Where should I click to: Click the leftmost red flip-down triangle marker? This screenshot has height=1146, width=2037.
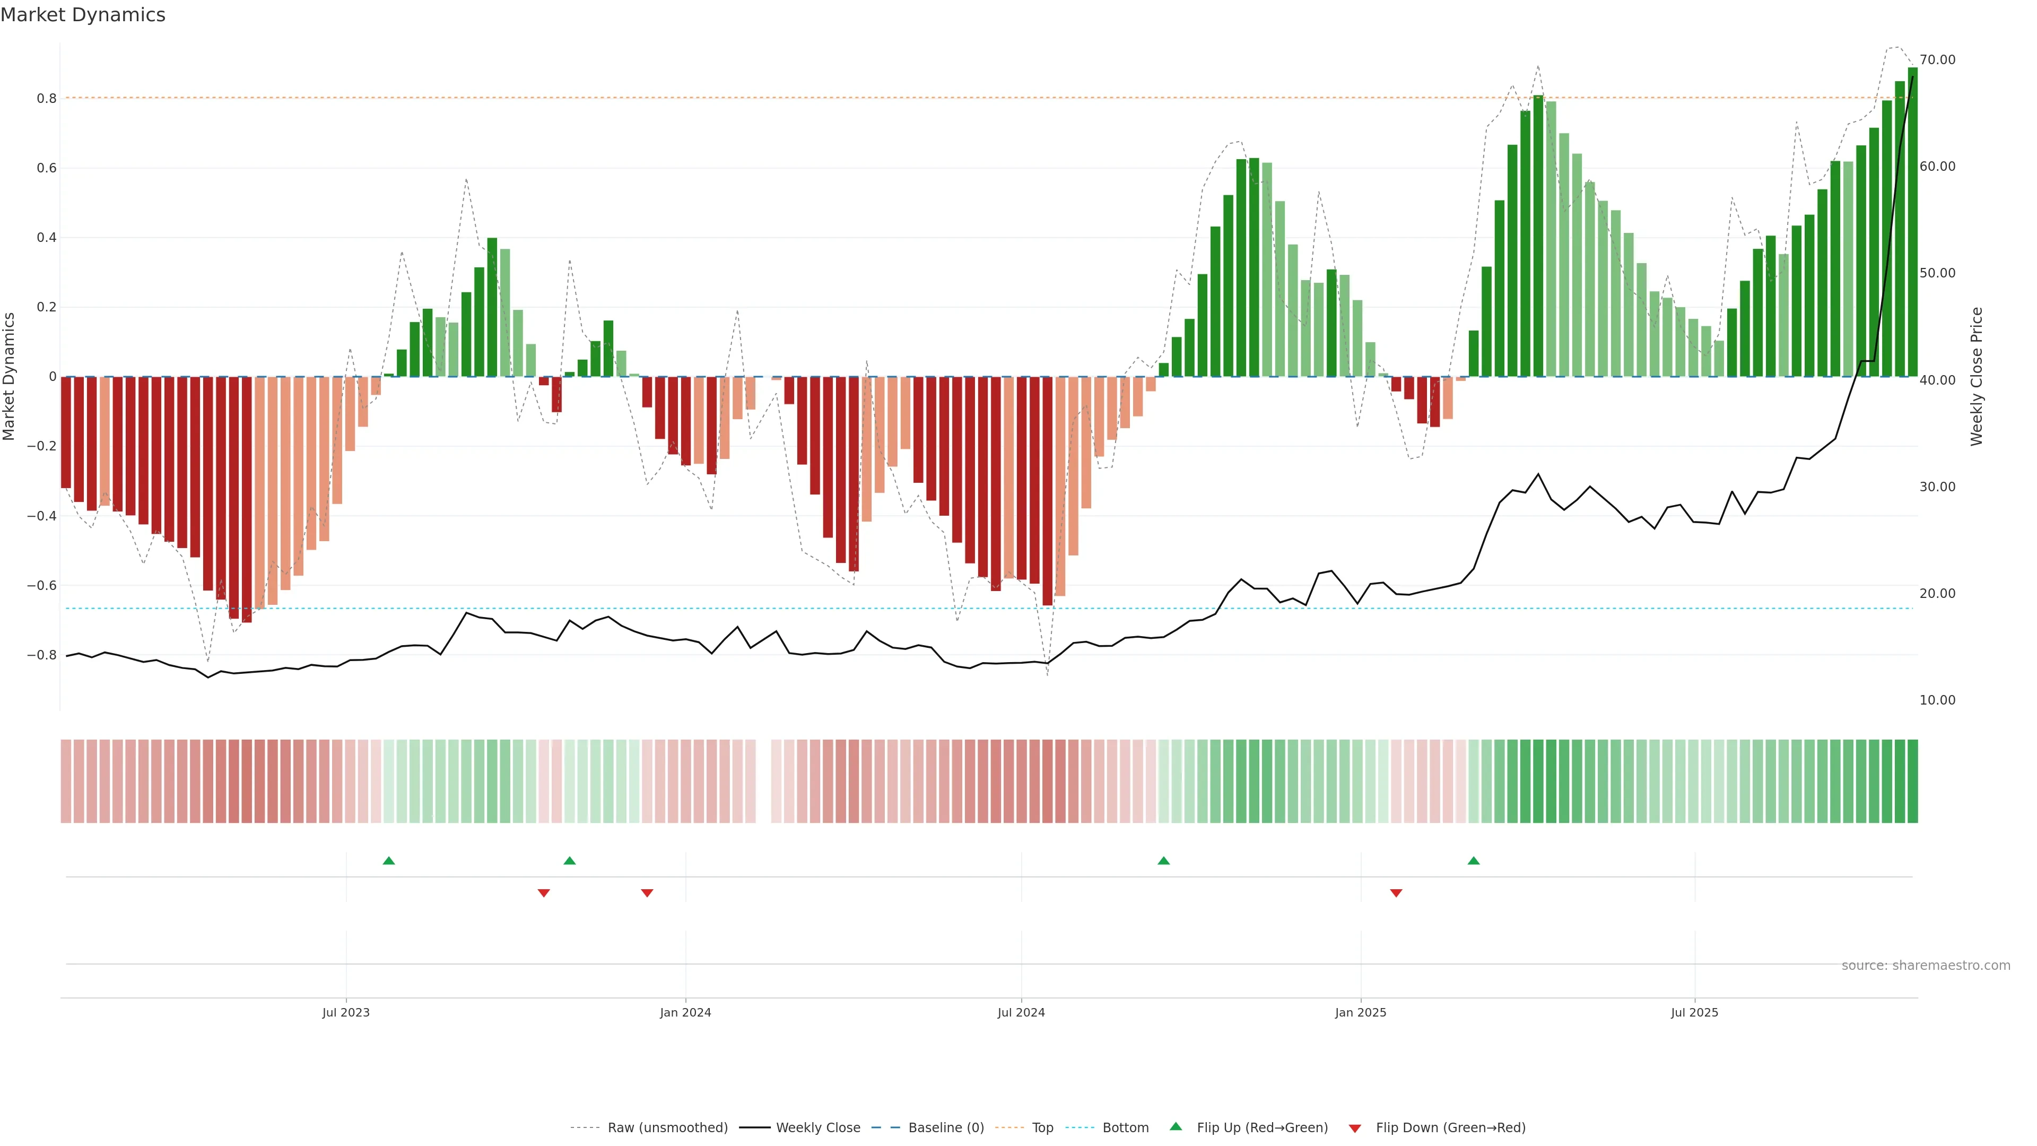[x=543, y=893]
